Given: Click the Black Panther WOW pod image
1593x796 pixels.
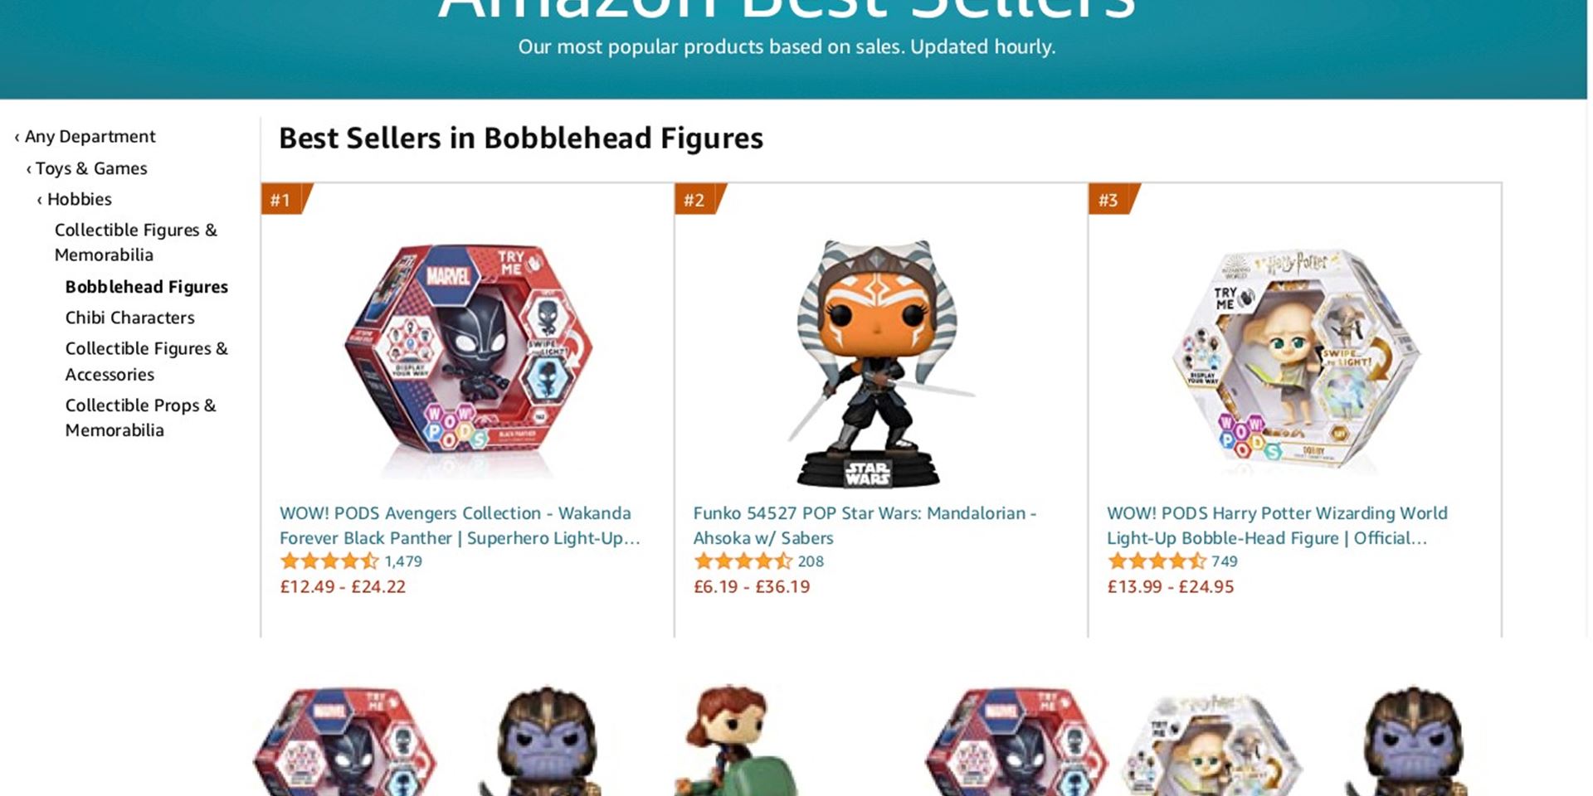Looking at the screenshot, I should 469,358.
